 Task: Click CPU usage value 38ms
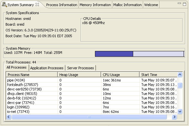[107, 85]
